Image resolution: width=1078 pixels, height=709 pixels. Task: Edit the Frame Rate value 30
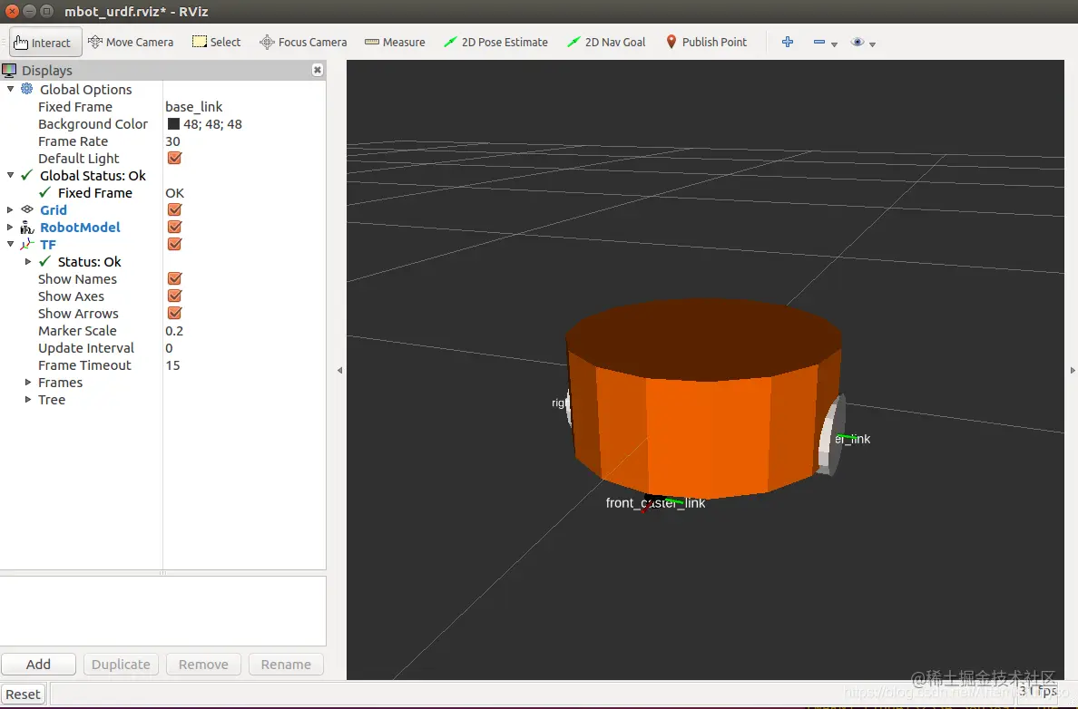pyautogui.click(x=172, y=141)
